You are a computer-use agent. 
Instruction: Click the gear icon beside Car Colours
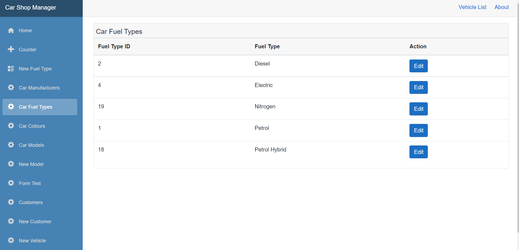click(11, 126)
